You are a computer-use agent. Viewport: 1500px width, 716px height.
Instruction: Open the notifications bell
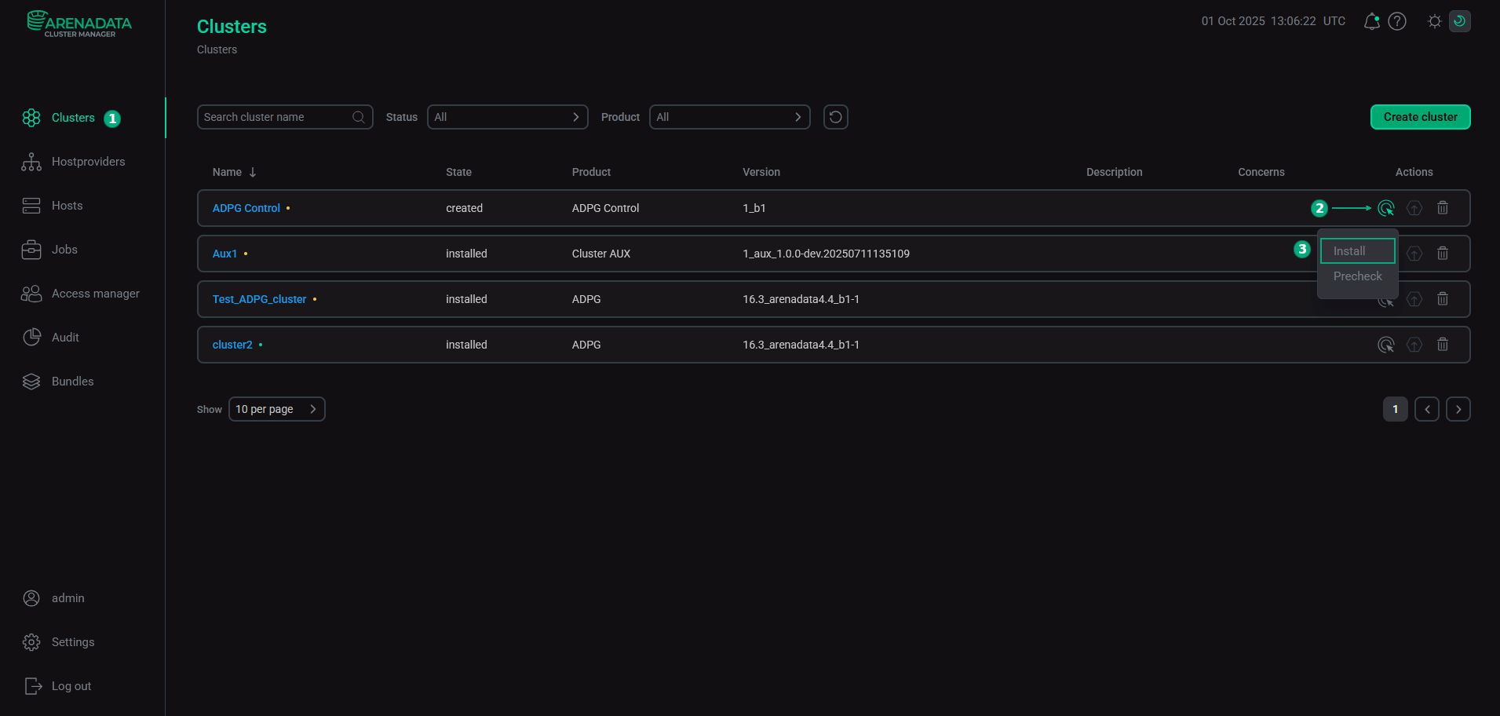[1371, 21]
